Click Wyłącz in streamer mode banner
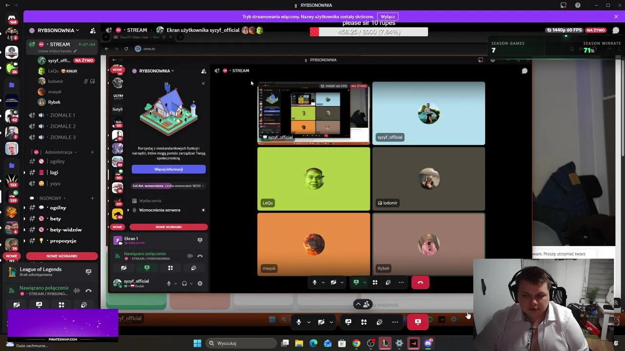The height and width of the screenshot is (351, 625). pyautogui.click(x=388, y=17)
